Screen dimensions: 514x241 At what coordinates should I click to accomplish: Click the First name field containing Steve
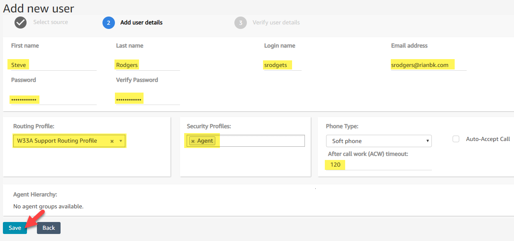coord(52,65)
